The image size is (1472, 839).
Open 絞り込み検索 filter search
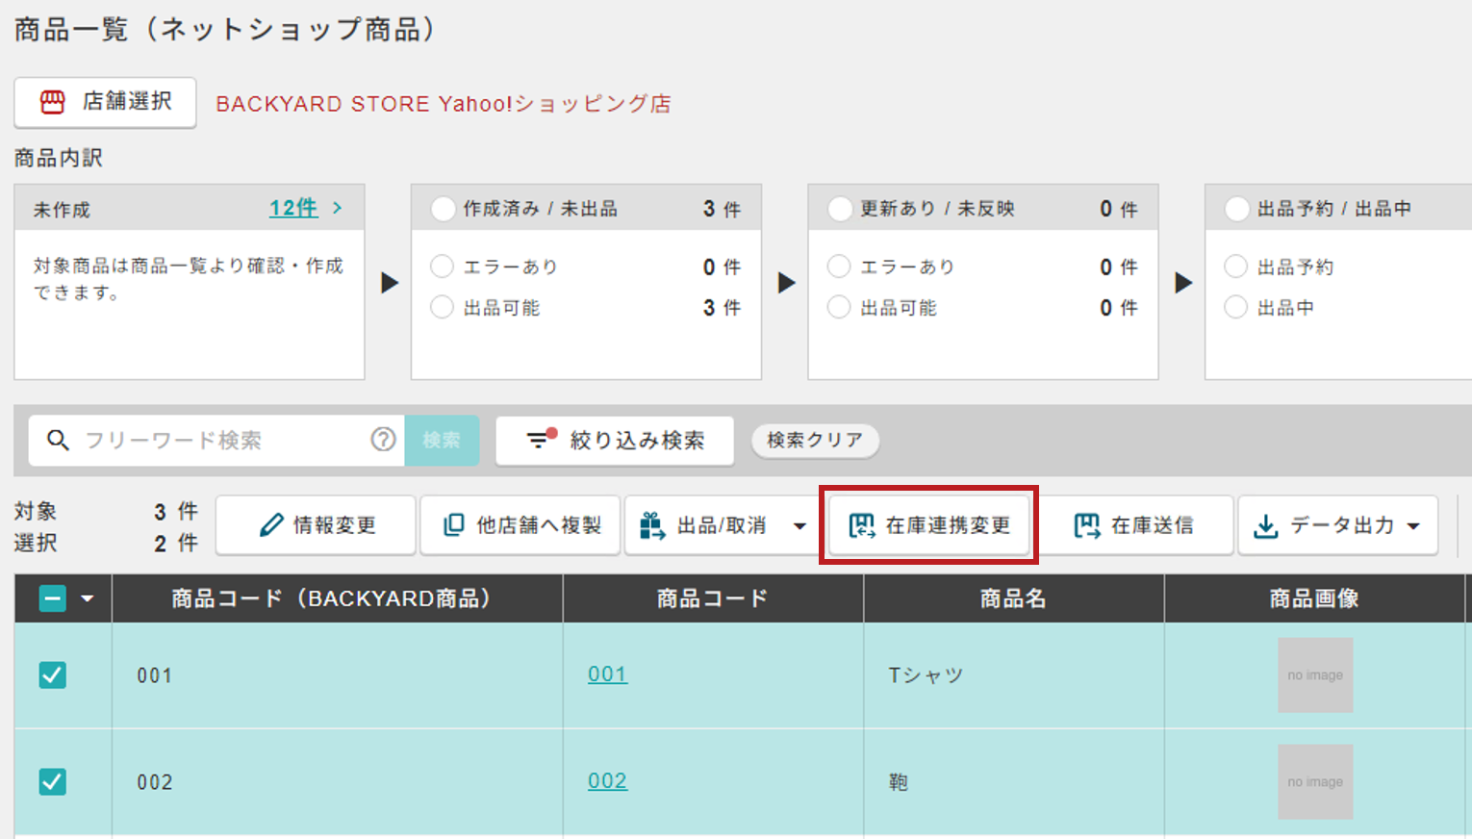[x=615, y=440]
